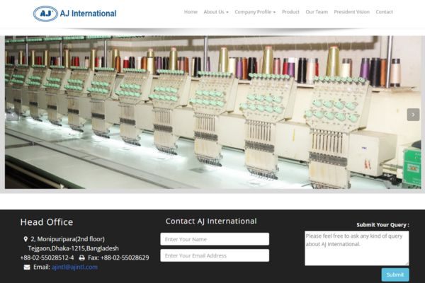
Task: Expand the Company Profile dropdown menu
Action: 254,12
